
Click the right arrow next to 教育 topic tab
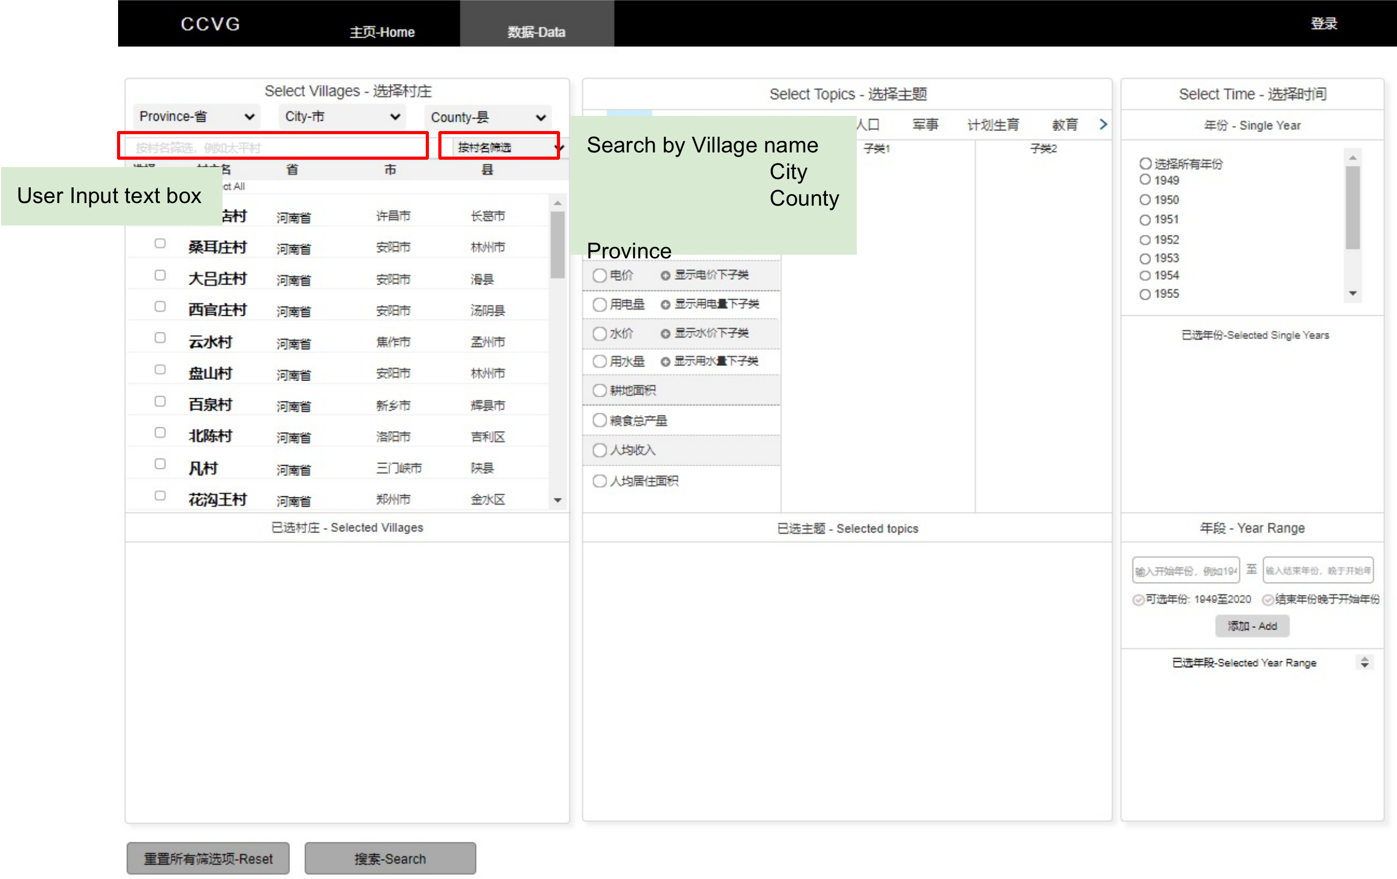coord(1103,124)
